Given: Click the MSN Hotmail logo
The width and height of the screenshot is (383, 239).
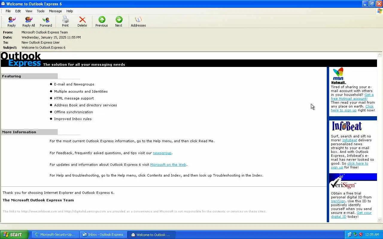Looking at the screenshot, I should [x=338, y=76].
